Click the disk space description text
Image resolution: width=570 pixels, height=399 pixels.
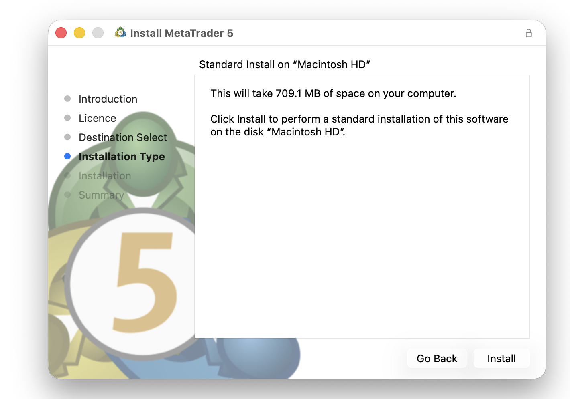click(x=333, y=93)
